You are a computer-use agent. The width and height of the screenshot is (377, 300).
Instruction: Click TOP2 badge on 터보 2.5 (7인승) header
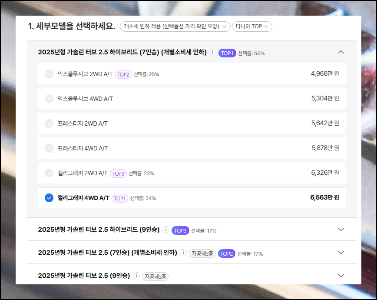(x=226, y=253)
